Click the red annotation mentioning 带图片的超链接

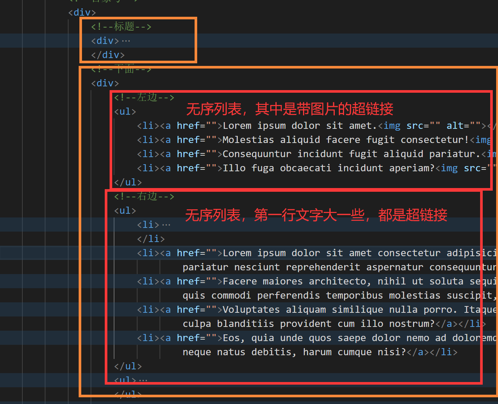click(290, 109)
